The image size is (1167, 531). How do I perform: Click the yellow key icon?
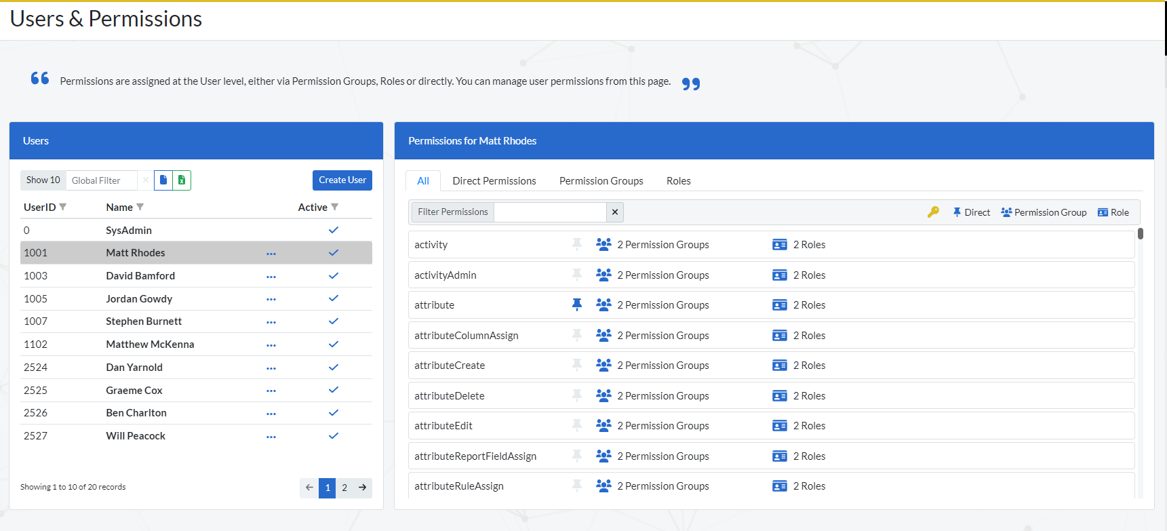tap(934, 212)
